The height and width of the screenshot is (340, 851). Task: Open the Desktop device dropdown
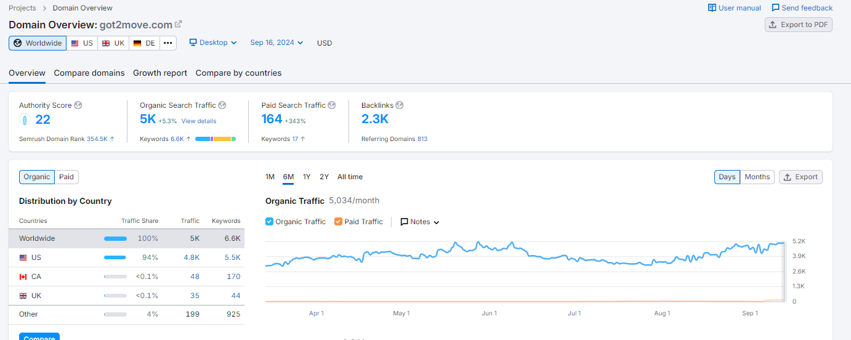point(212,42)
